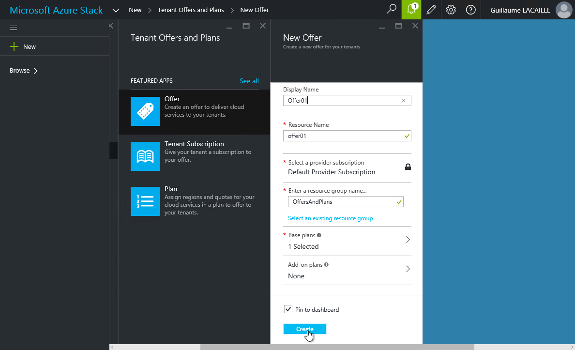Go to the New breadcrumb item
Screen dimensions: 575x350
click(x=135, y=10)
